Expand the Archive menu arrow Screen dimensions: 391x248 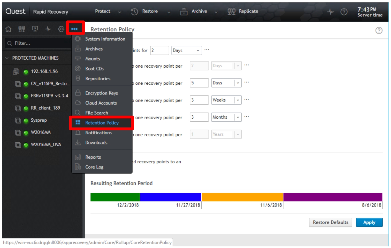[216, 12]
